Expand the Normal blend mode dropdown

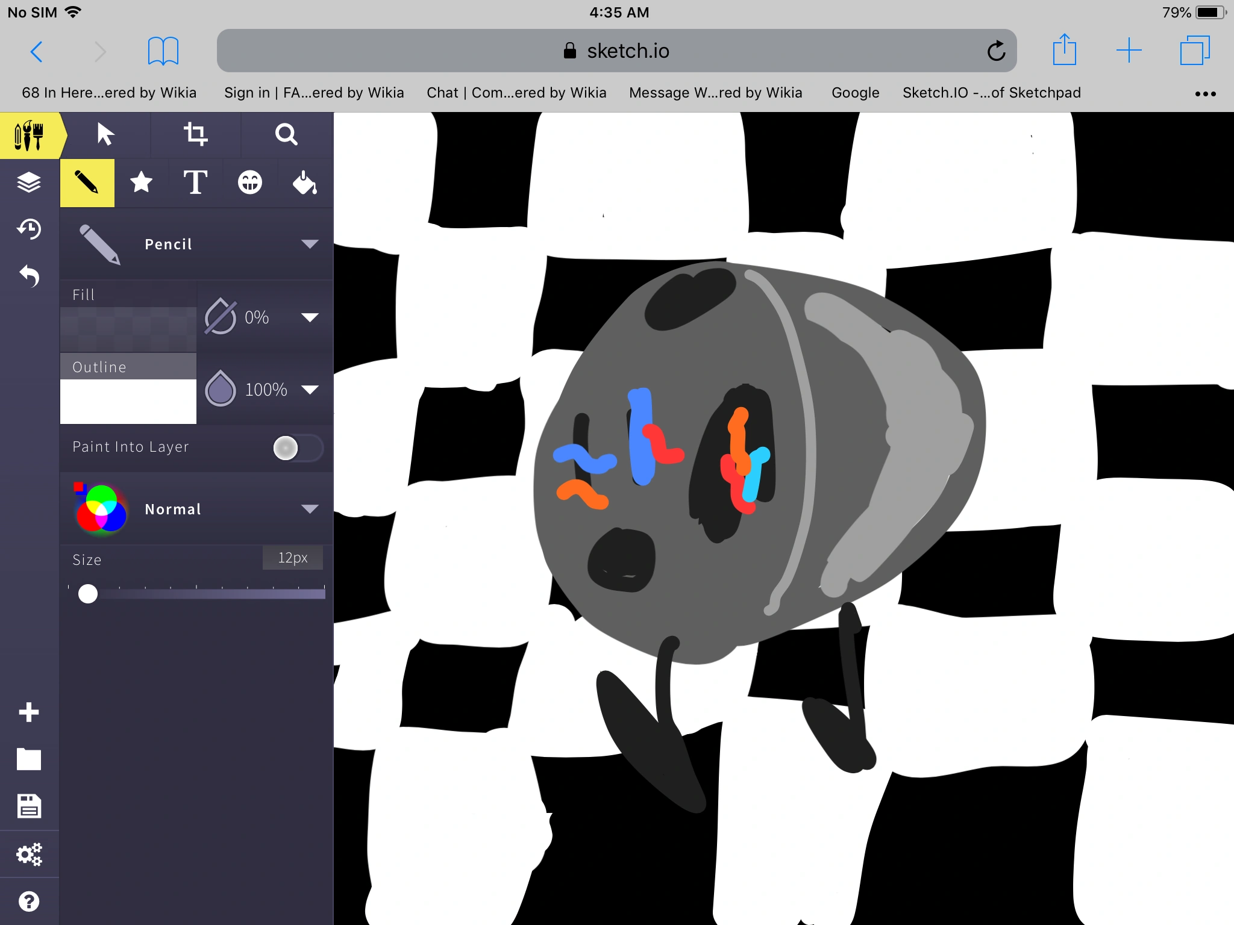point(310,509)
